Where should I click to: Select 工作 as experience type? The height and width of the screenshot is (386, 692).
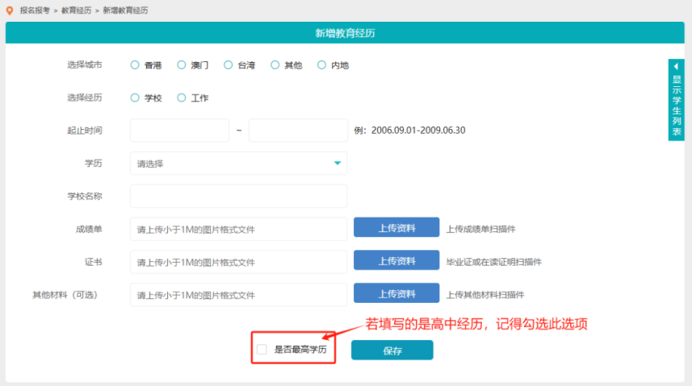tap(182, 98)
